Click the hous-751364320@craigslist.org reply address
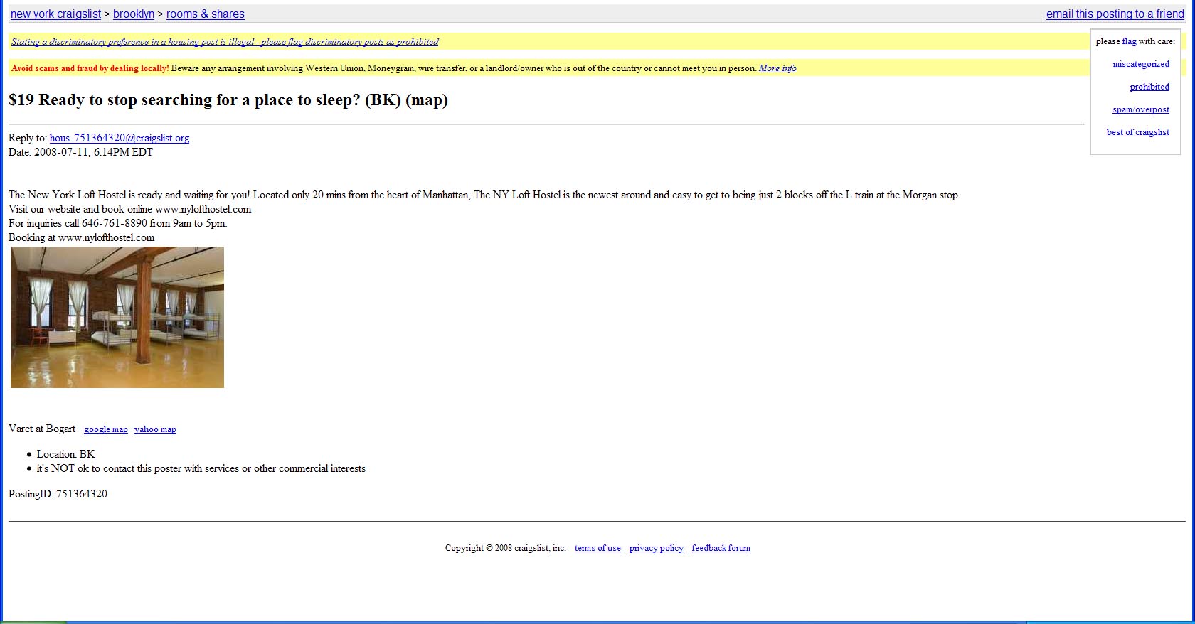 tap(119, 138)
